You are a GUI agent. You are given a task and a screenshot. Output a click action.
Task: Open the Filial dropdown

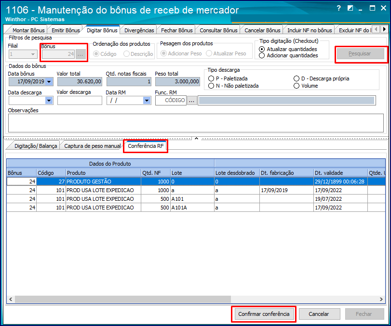(x=33, y=54)
